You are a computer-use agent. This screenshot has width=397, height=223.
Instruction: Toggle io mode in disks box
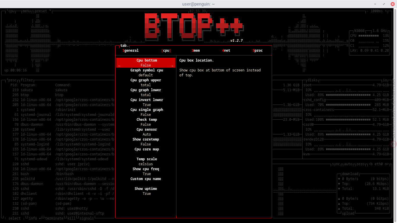(x=385, y=80)
